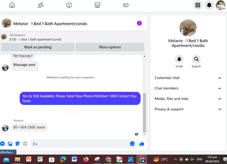Open the account profile picture menu
Image resolution: width=227 pixels, height=164 pixels.
click(221, 5)
